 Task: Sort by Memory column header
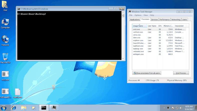[168, 26]
